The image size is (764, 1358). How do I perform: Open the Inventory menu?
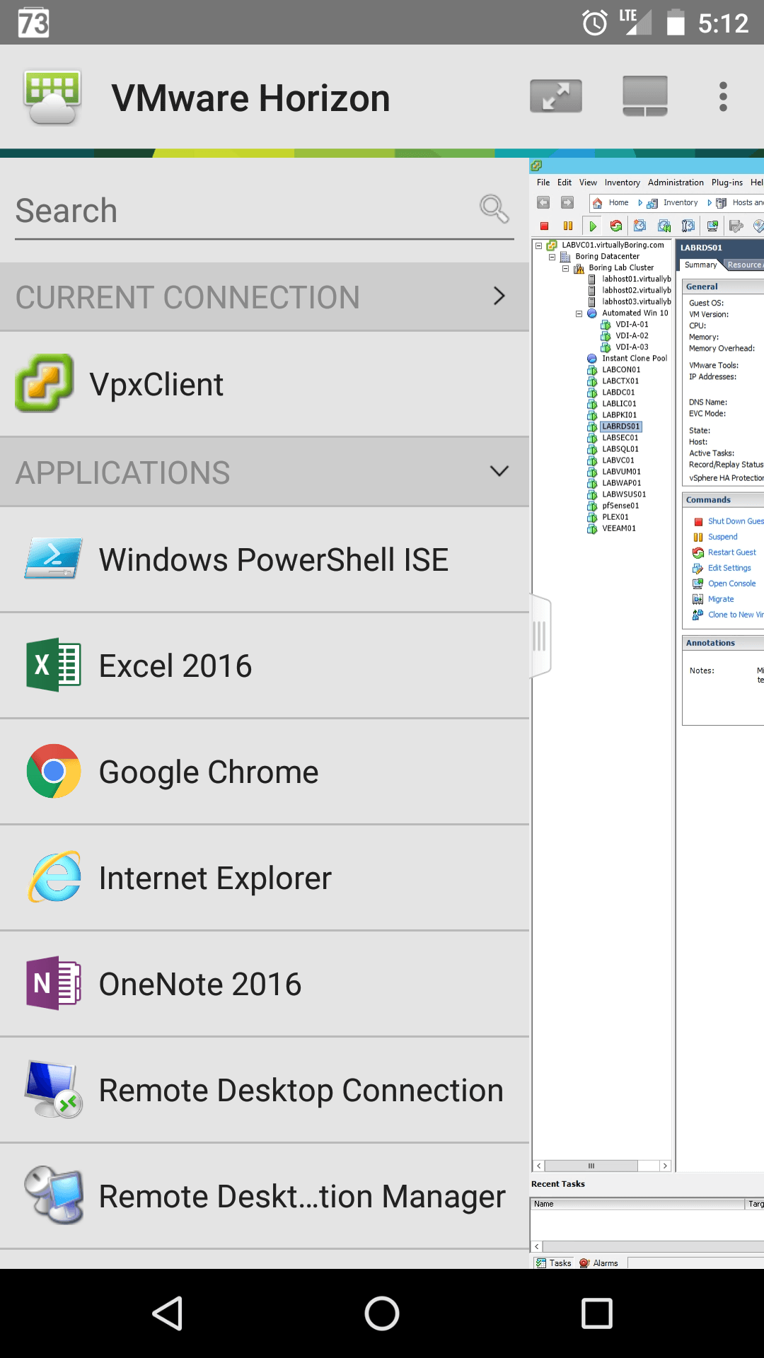pyautogui.click(x=623, y=182)
